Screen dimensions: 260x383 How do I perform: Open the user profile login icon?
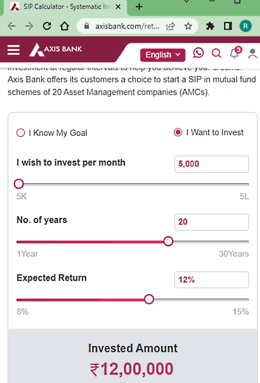coord(252,54)
